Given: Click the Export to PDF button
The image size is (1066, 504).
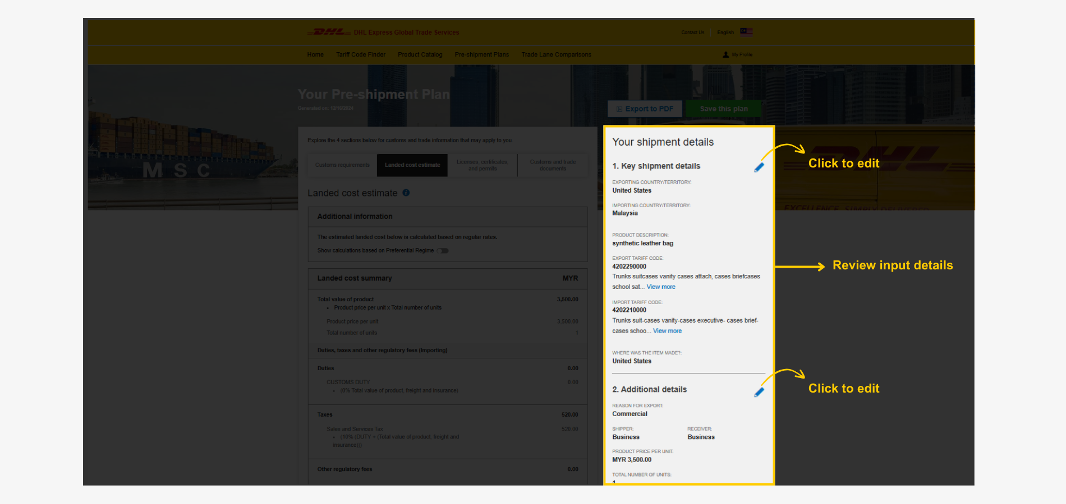Looking at the screenshot, I should coord(645,109).
